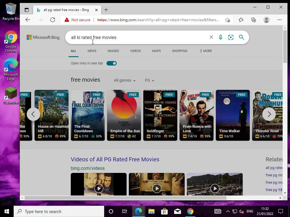Viewport: 290px width, 217px height.
Task: Open visual search camera icon
Action: 231,37
